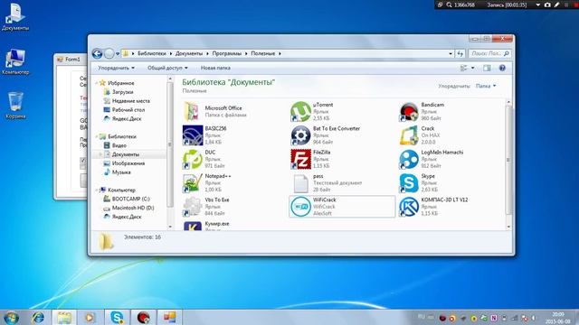Open Рабочий стол in navigation pane
The height and width of the screenshot is (325, 579).
(x=128, y=110)
